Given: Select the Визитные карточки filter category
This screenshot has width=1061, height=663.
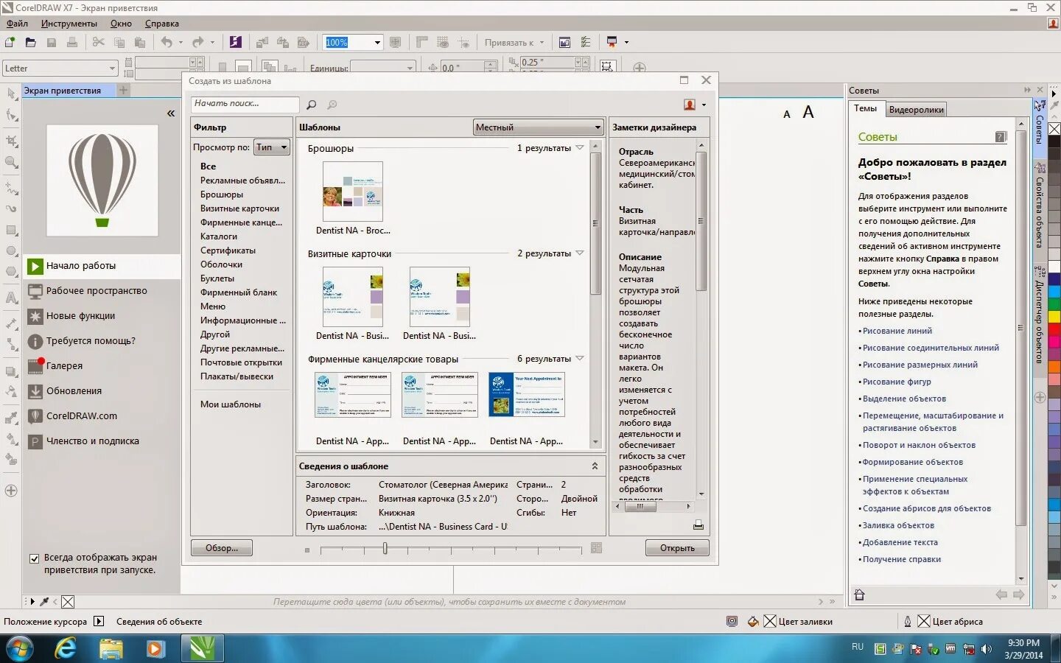Looking at the screenshot, I should click(x=239, y=208).
